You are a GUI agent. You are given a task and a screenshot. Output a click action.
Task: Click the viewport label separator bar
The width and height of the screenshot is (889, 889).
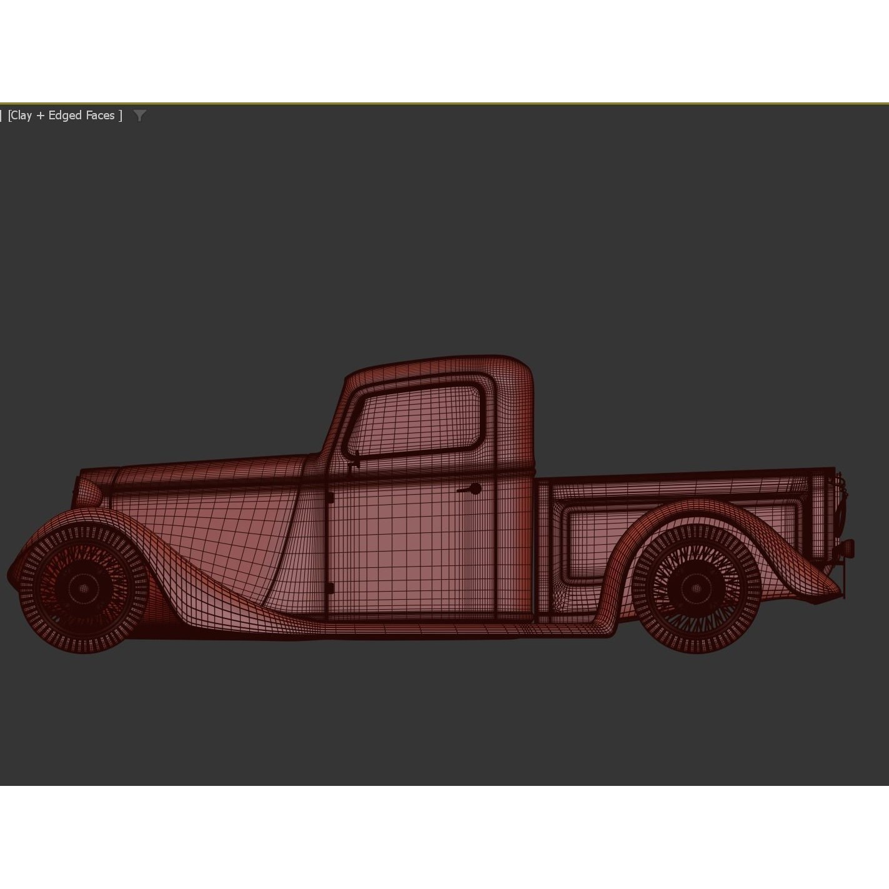(x=2, y=115)
